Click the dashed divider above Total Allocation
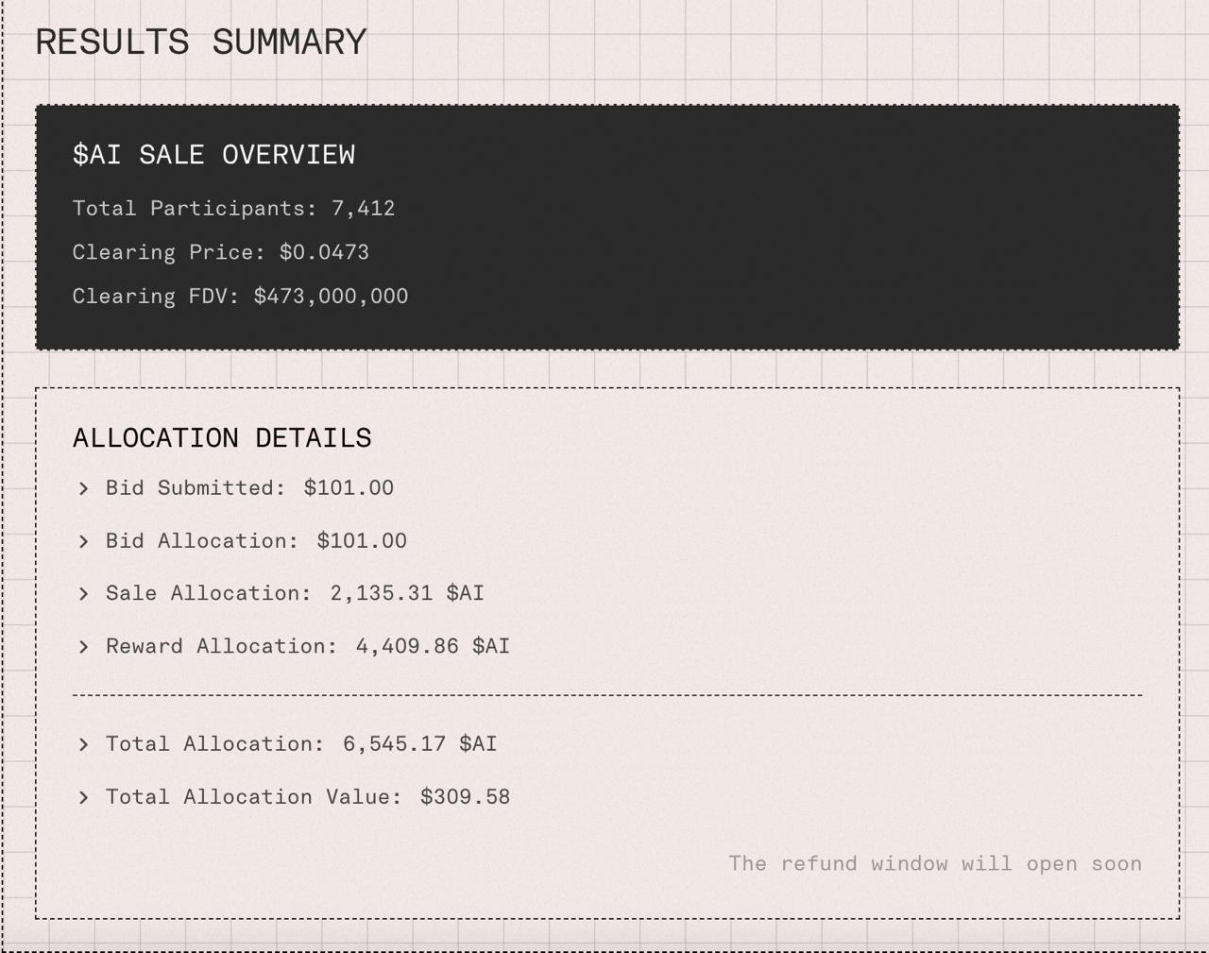The height and width of the screenshot is (953, 1209). click(607, 695)
